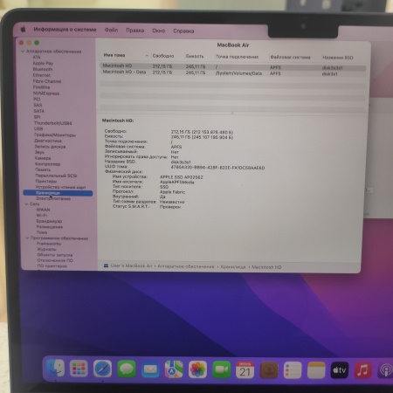Select Устройство чтения карт in the sidebar

[60, 187]
